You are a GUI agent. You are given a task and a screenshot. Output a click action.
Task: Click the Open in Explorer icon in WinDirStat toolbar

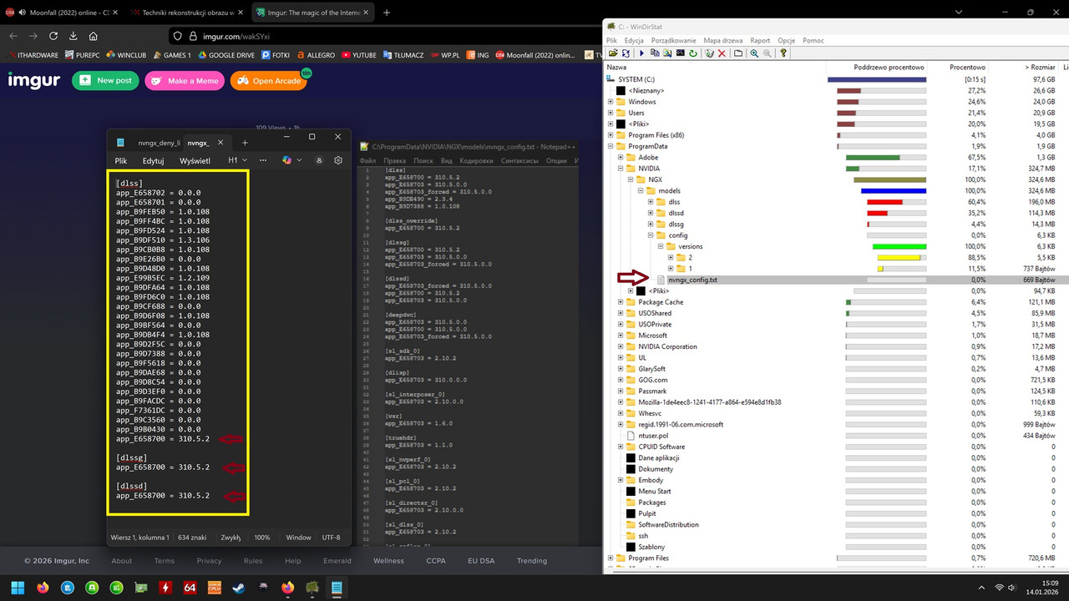click(x=667, y=53)
